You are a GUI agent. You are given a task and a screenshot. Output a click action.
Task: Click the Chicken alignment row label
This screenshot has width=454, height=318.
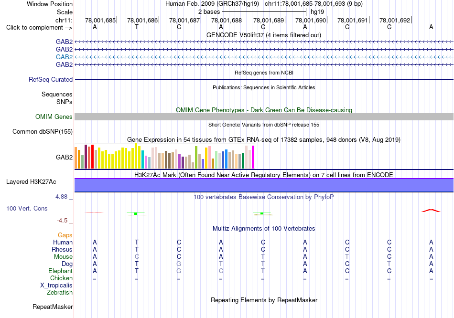tap(61, 278)
